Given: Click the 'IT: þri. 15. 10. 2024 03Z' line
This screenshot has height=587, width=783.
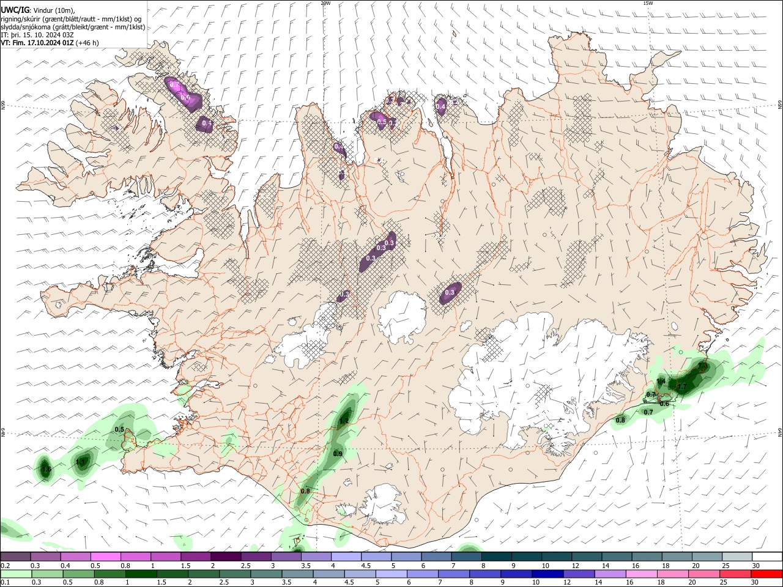Looking at the screenshot, I should pos(37,35).
